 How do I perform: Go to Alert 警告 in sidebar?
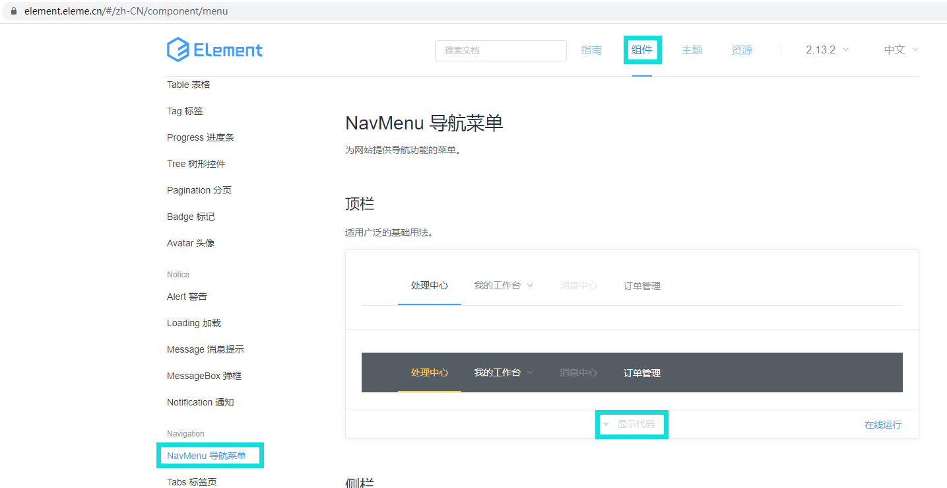pos(187,296)
